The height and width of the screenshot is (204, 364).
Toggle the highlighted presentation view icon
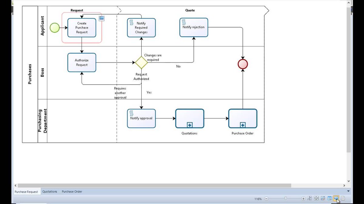[x=336, y=198]
